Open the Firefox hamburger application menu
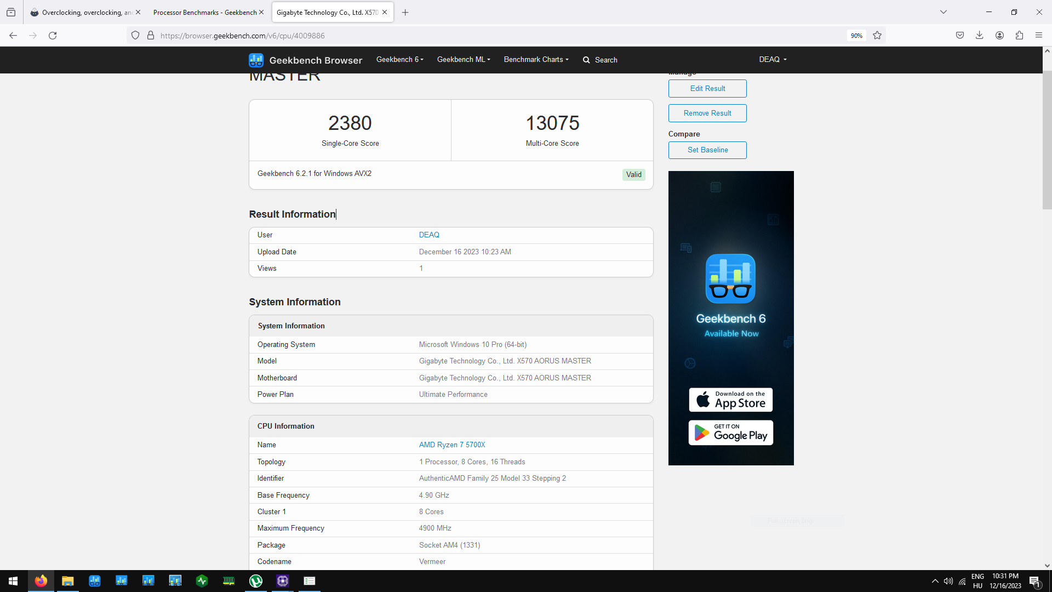The width and height of the screenshot is (1052, 592). [x=1039, y=36]
